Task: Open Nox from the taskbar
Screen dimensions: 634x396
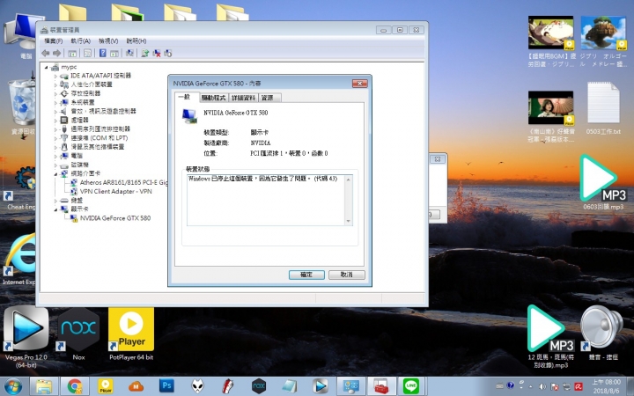Action: tap(259, 386)
